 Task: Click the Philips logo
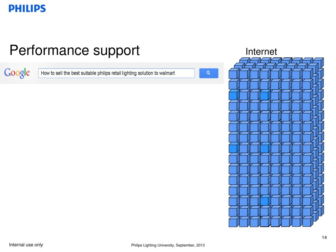click(x=27, y=9)
